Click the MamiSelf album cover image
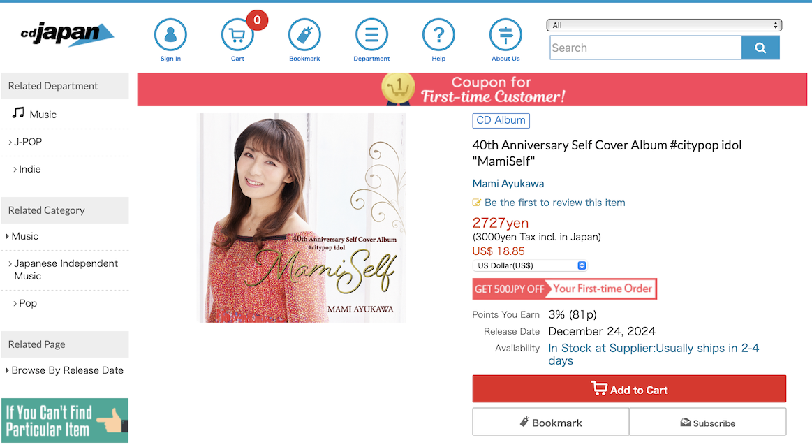This screenshot has height=445, width=812. point(302,217)
